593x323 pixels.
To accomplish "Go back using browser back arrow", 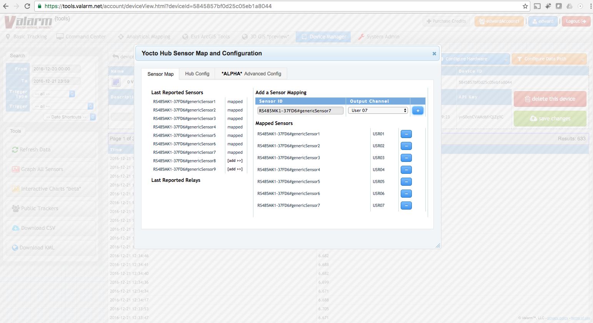I will [x=6, y=6].
